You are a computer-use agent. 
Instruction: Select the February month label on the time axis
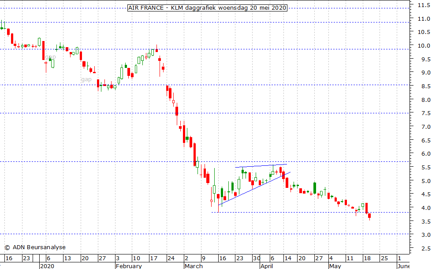point(129,266)
